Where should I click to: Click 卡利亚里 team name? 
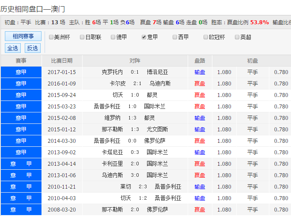click(x=112, y=164)
